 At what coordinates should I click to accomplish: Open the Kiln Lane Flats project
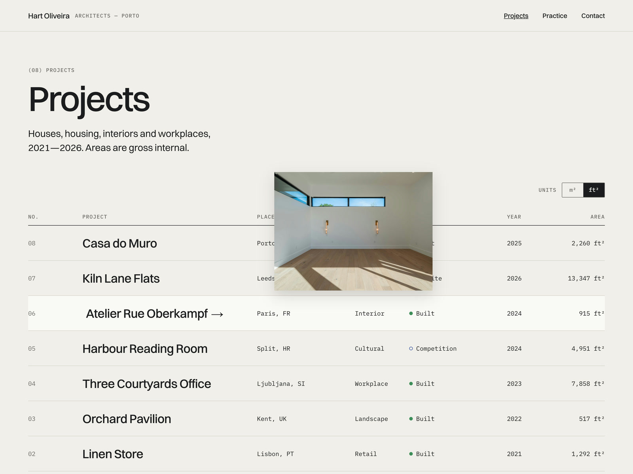click(x=121, y=278)
